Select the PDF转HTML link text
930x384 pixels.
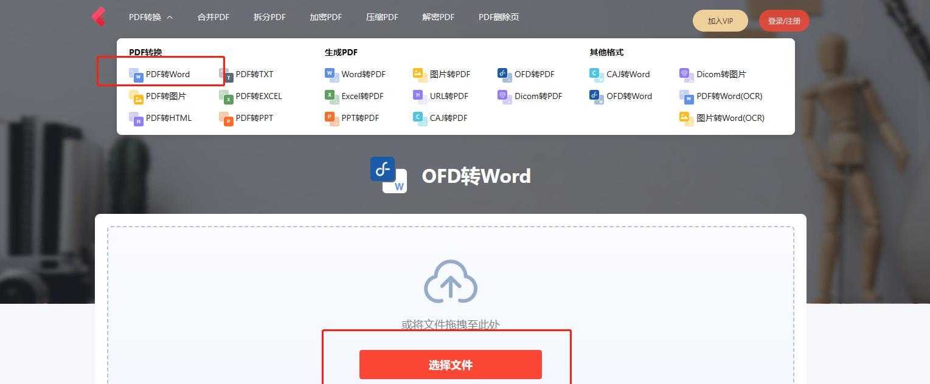[x=168, y=118]
